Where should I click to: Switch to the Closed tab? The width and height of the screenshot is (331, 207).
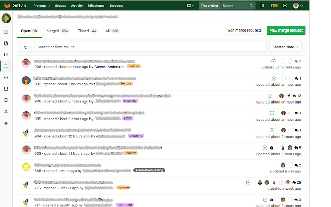87,31
